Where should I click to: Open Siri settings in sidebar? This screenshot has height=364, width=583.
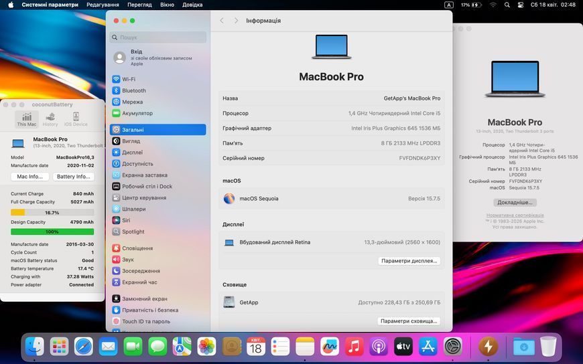126,220
